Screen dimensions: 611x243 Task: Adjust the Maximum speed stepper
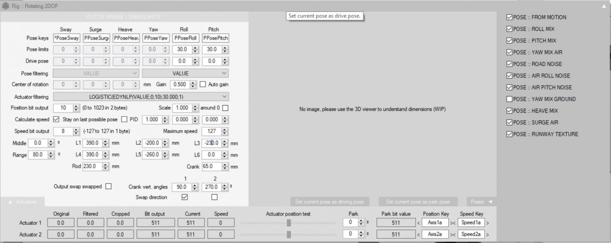pyautogui.click(x=225, y=131)
